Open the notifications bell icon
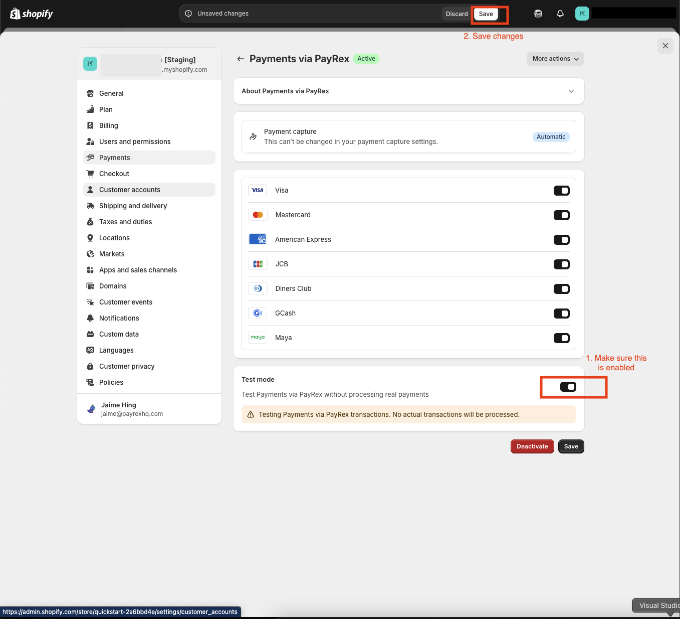680x619 pixels. 560,14
